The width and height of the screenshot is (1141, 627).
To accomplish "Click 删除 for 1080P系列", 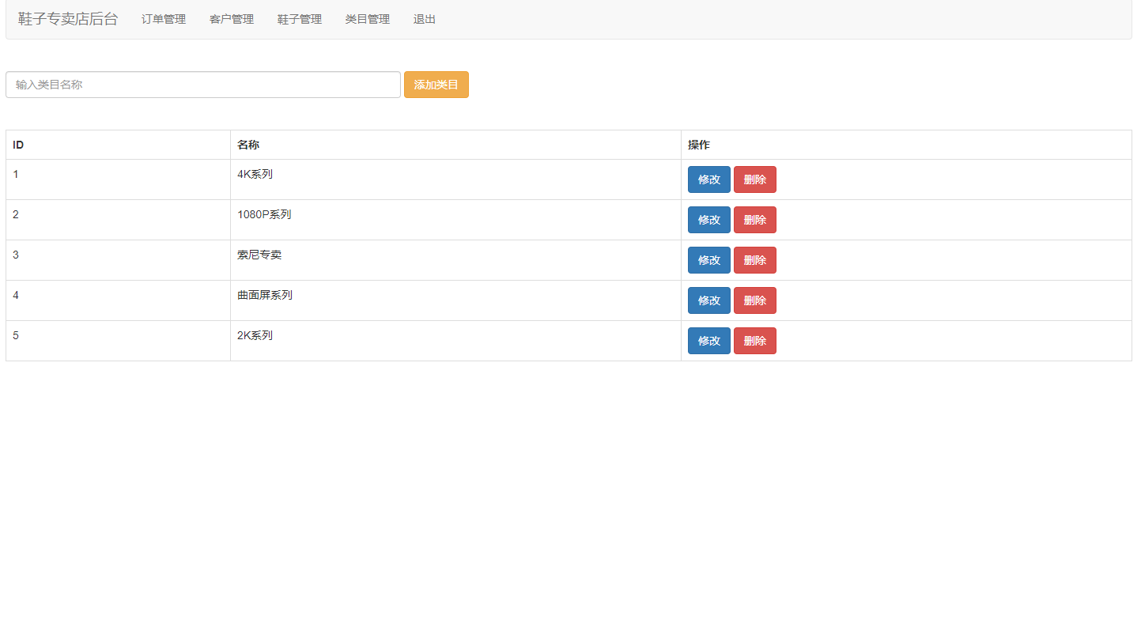I will pos(754,220).
